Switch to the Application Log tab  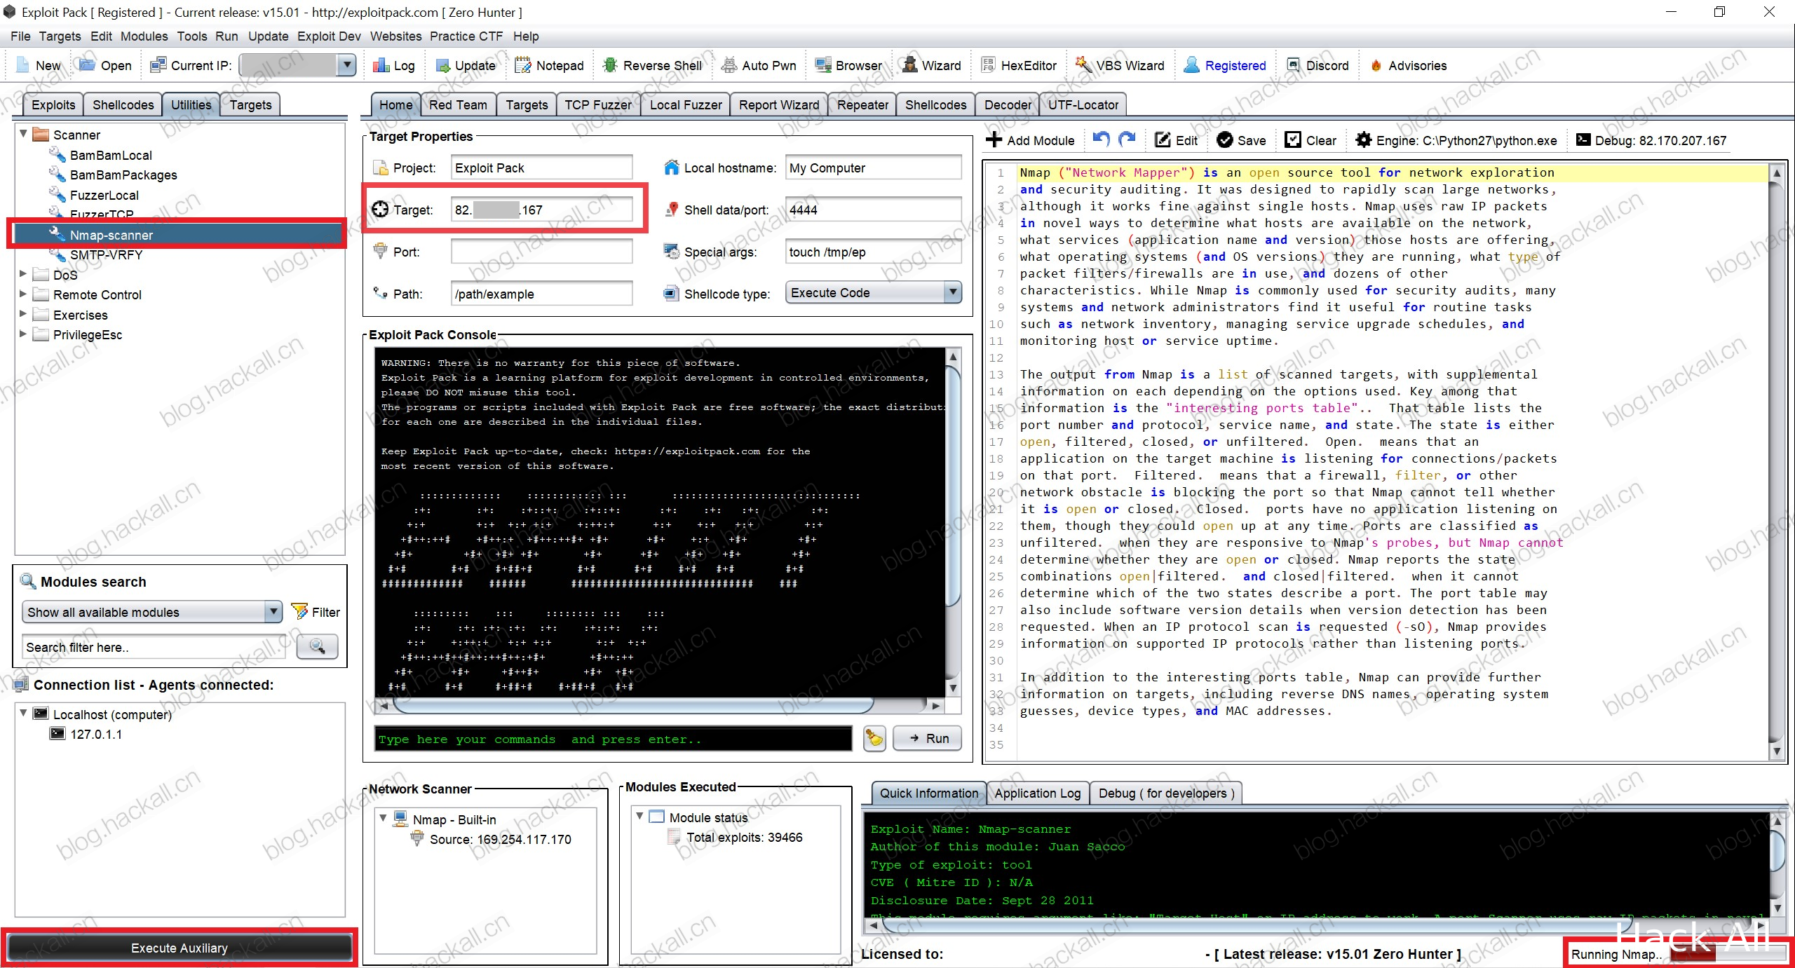pyautogui.click(x=1038, y=793)
